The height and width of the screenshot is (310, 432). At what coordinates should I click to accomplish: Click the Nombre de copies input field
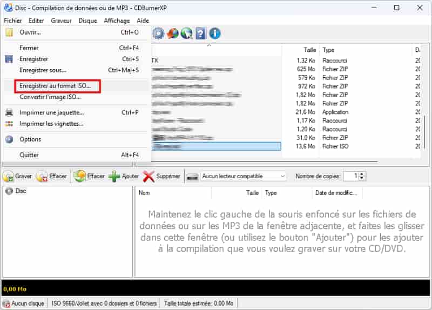point(351,176)
